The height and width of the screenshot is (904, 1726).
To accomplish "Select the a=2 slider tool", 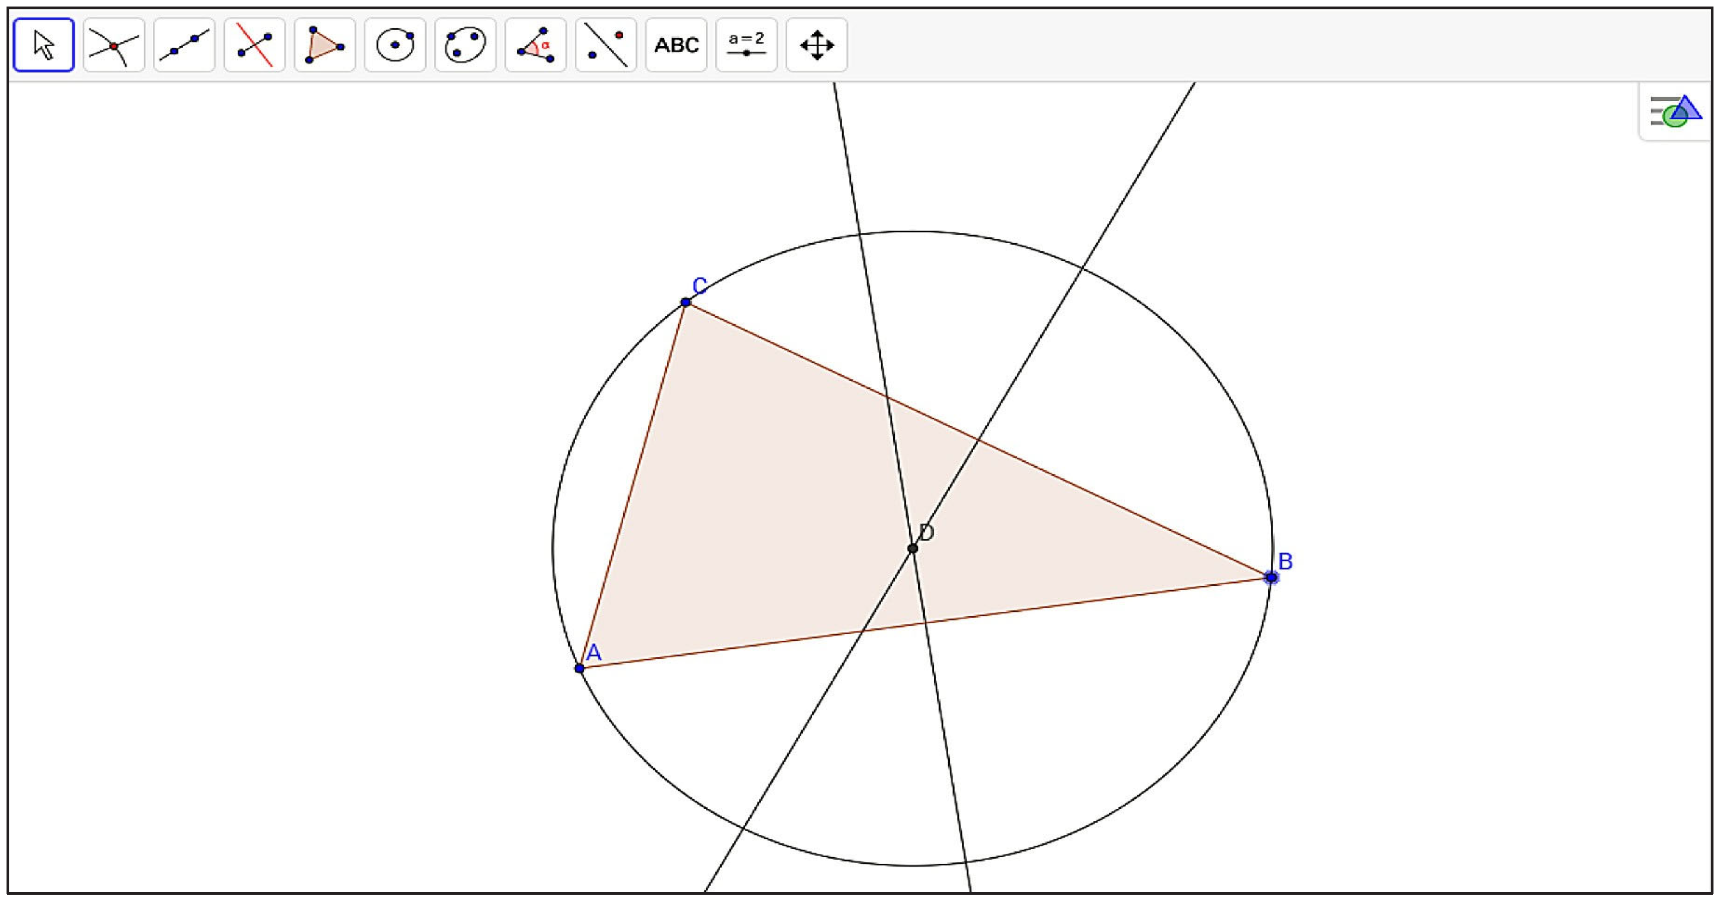I will [x=746, y=46].
